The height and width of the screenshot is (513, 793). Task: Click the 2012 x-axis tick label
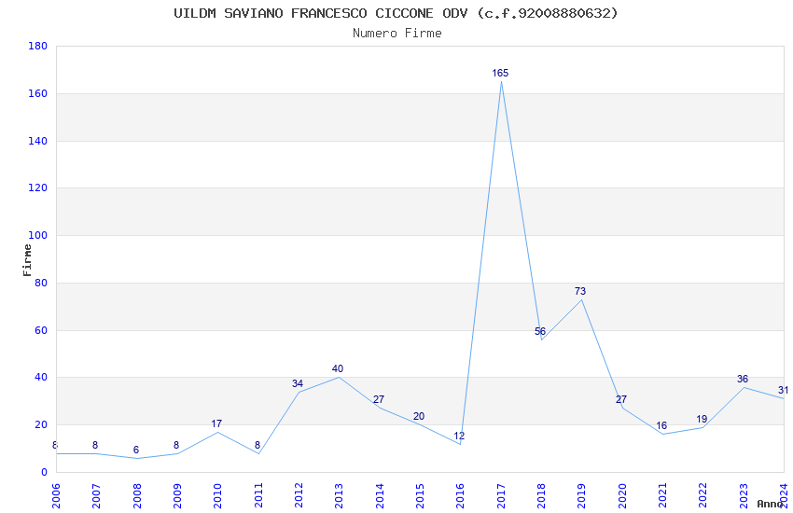click(x=299, y=496)
